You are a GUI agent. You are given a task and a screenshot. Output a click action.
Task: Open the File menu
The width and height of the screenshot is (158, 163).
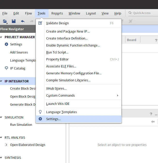click(5, 13)
